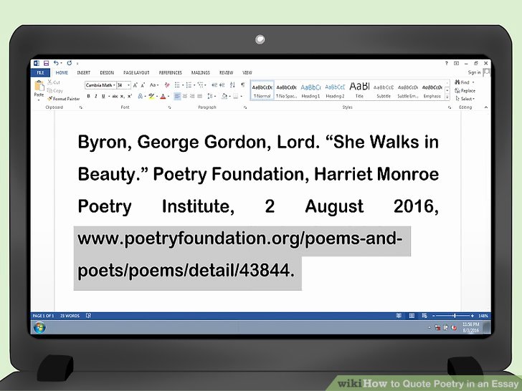Click the Align Right icon
The width and height of the screenshot is (522, 391).
(x=192, y=96)
